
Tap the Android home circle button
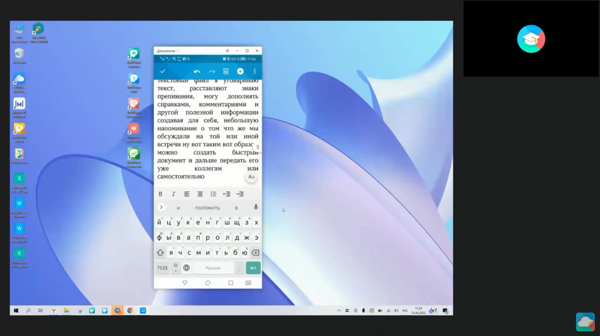coord(208,283)
